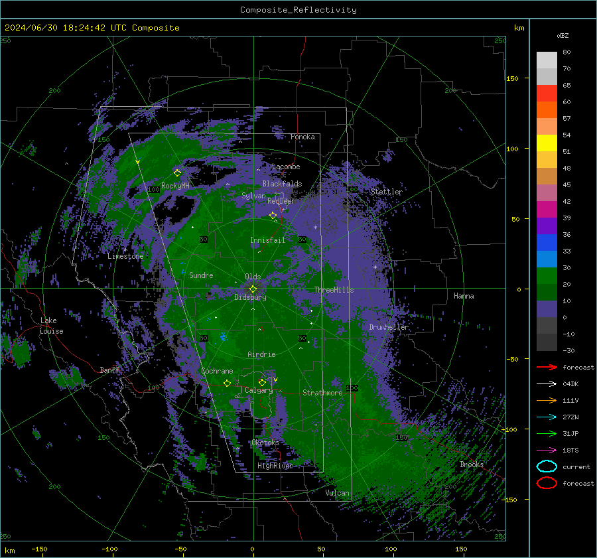The height and width of the screenshot is (558, 597).
Task: Click the Composite_Reflectivity title
Action: coord(298,10)
